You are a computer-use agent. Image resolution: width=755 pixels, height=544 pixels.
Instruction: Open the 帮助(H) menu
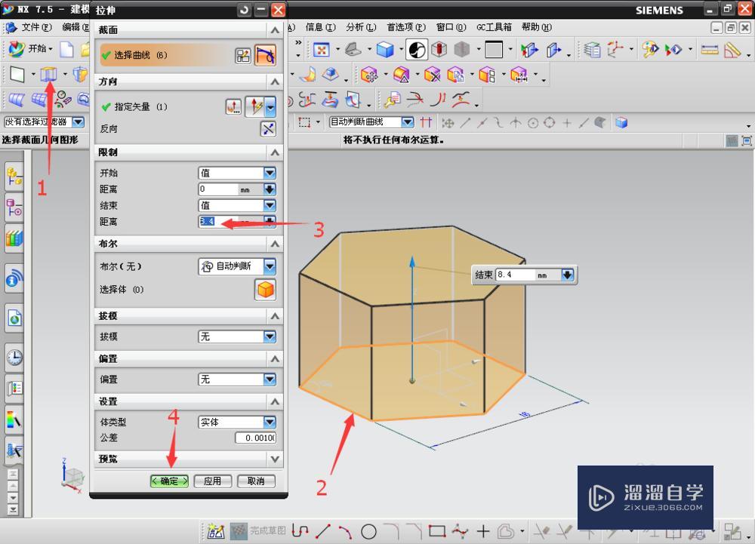536,27
